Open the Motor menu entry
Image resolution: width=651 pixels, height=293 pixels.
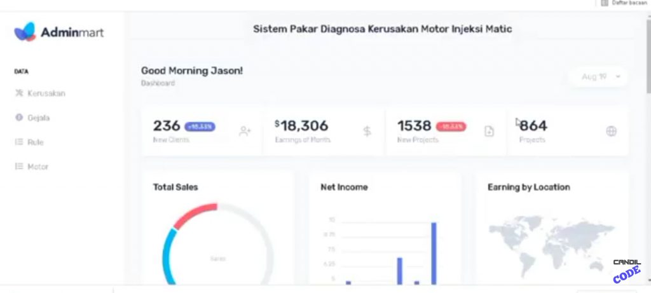(38, 167)
